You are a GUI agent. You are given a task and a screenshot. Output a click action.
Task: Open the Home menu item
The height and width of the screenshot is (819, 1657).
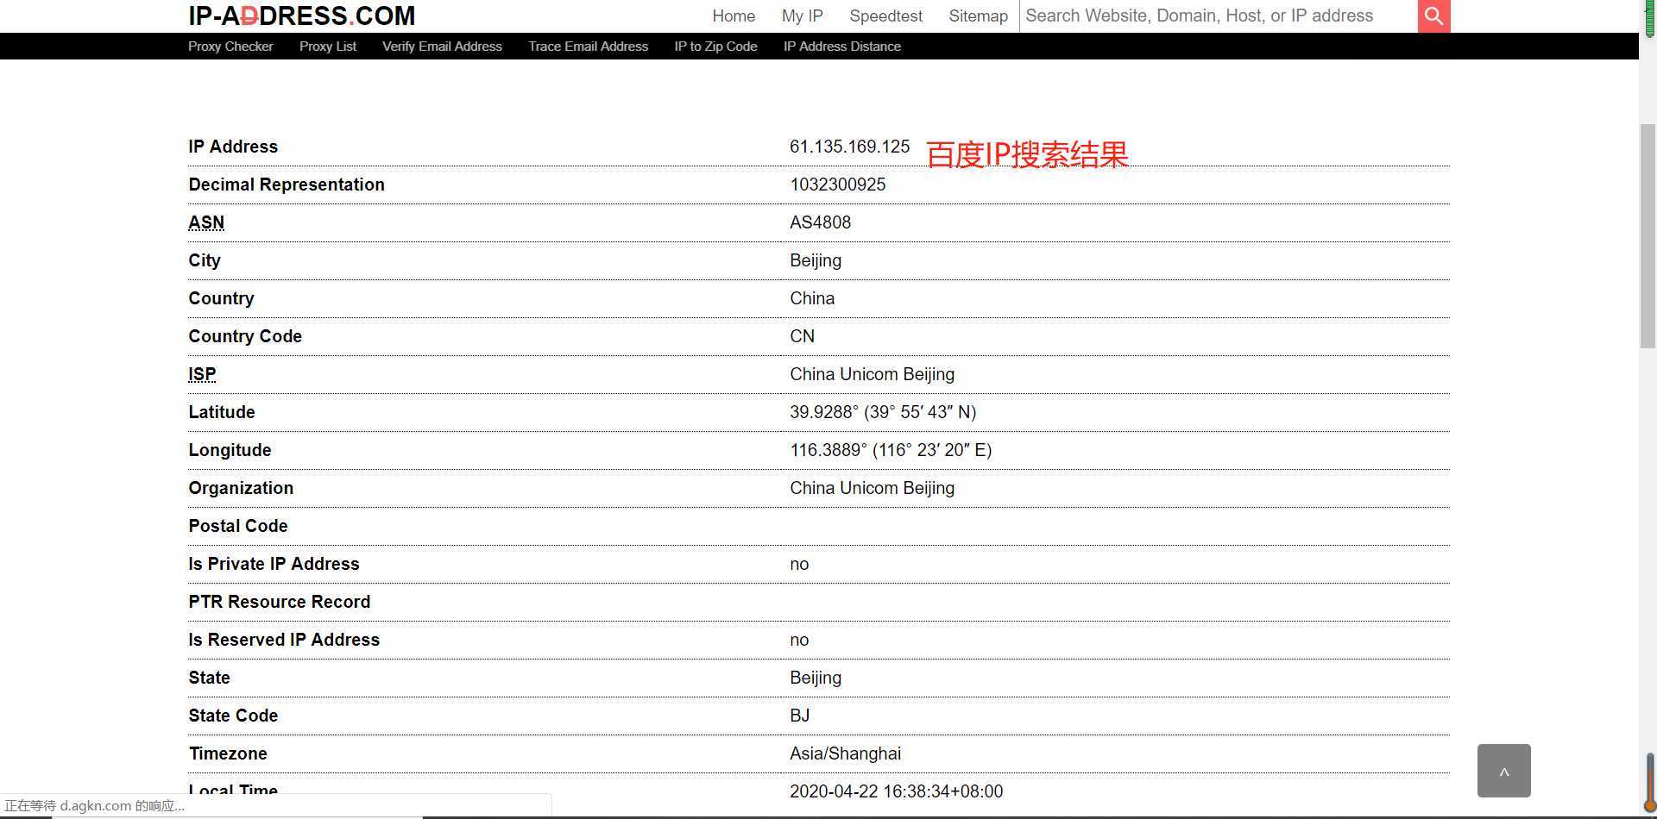734,16
